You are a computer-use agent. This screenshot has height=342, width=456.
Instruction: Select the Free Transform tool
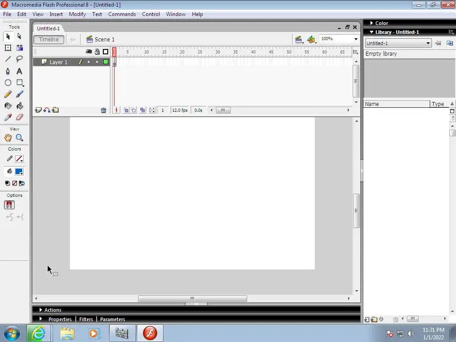coord(8,48)
